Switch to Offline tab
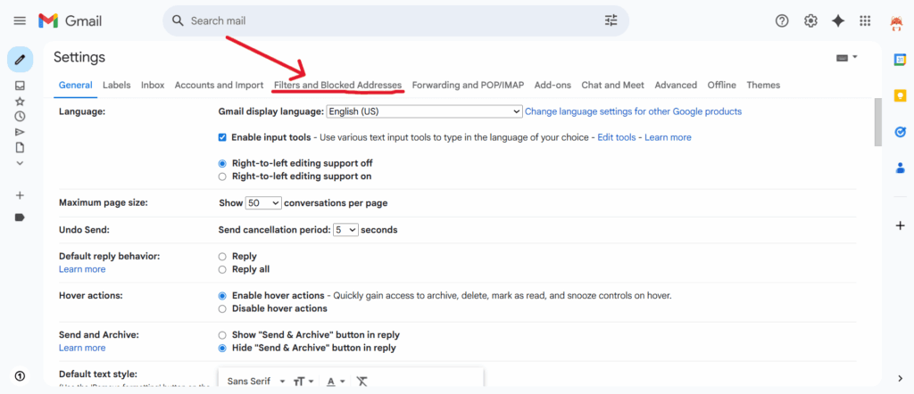 coord(721,85)
